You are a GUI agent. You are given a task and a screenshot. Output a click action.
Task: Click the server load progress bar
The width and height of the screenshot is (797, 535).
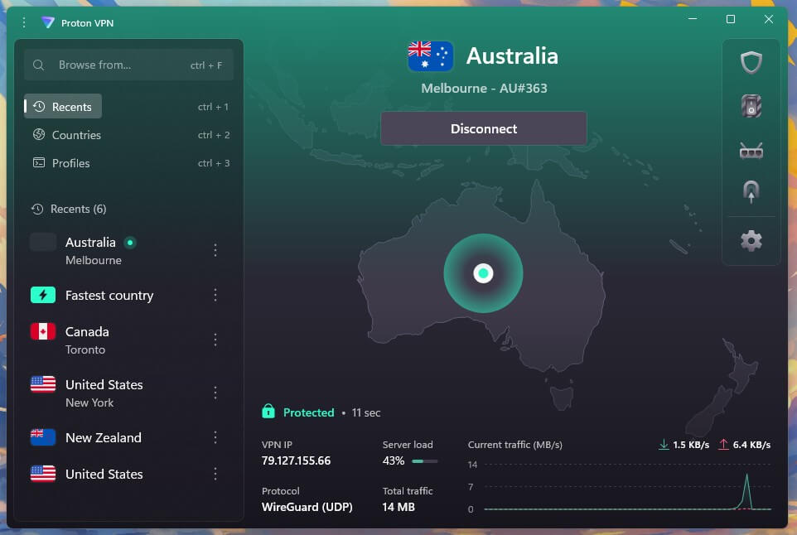(424, 460)
